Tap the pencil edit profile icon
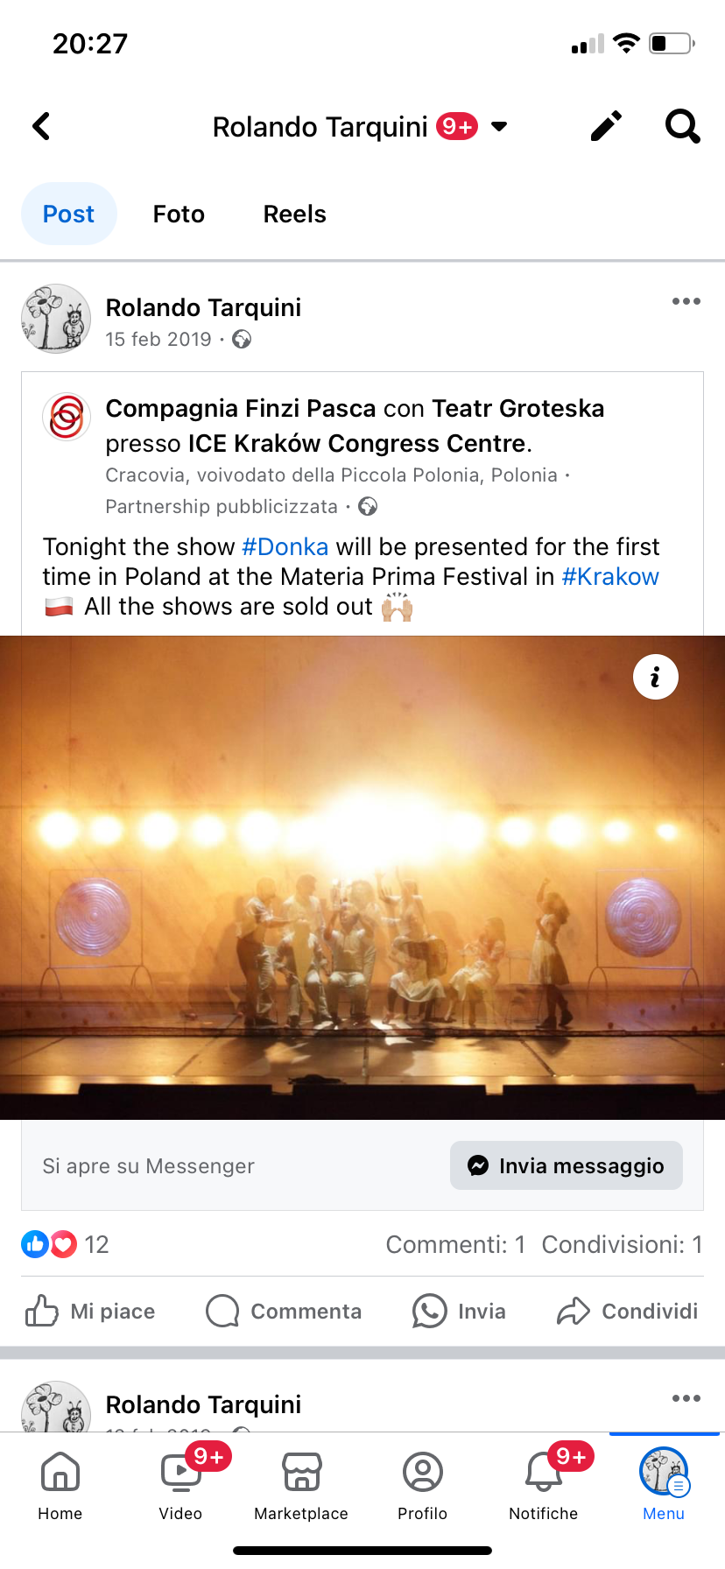This screenshot has height=1569, width=725. pyautogui.click(x=606, y=126)
